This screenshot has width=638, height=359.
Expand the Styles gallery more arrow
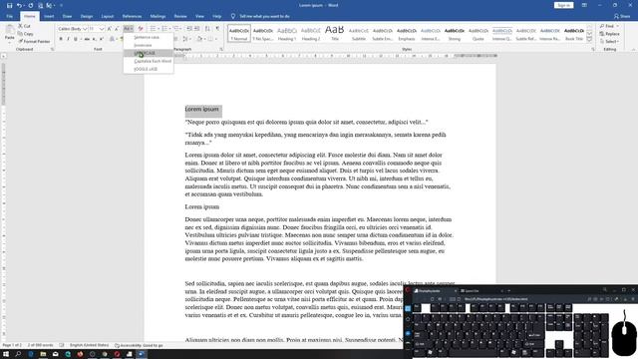(589, 40)
